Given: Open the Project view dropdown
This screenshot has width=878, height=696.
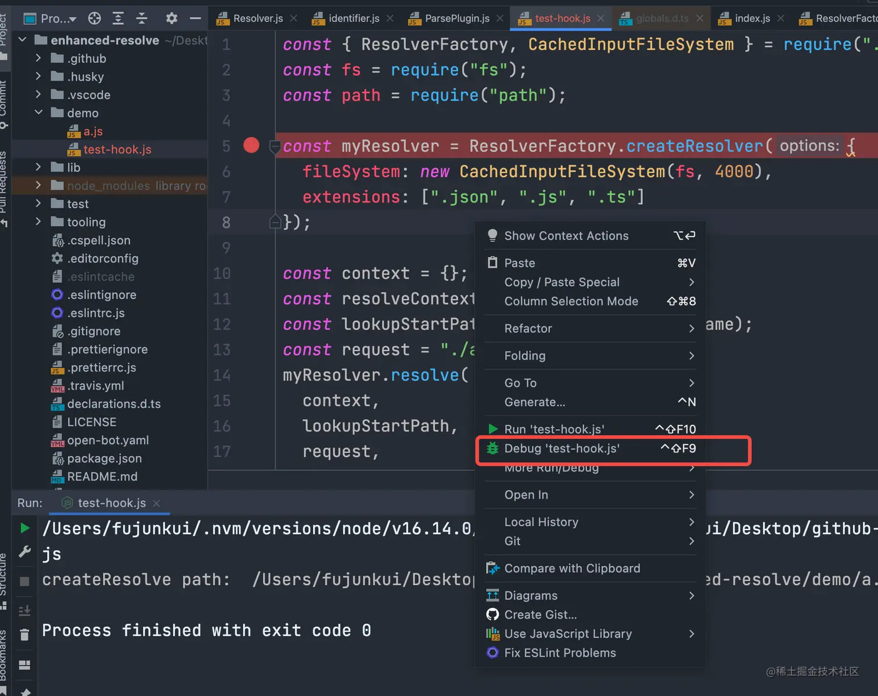Looking at the screenshot, I should click(x=57, y=19).
